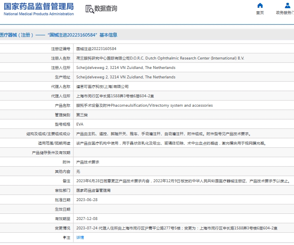Image resolution: width=294 pixels, height=245 pixels.
Task: Click approval date 2023-06-28
Action: click(x=87, y=200)
